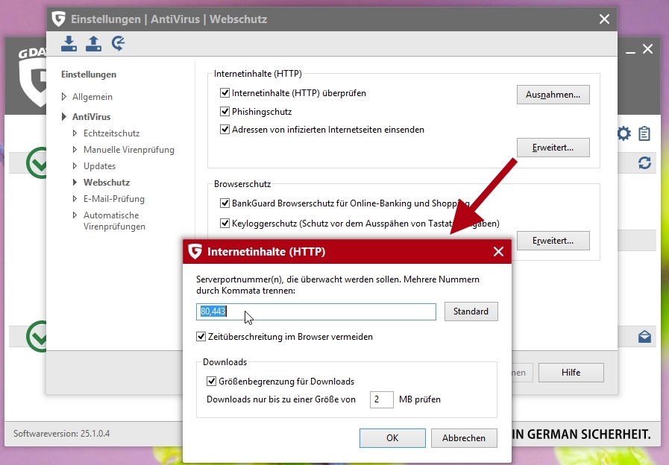Click the Einstellungen sidebar heading
The width and height of the screenshot is (669, 465).
click(x=89, y=75)
